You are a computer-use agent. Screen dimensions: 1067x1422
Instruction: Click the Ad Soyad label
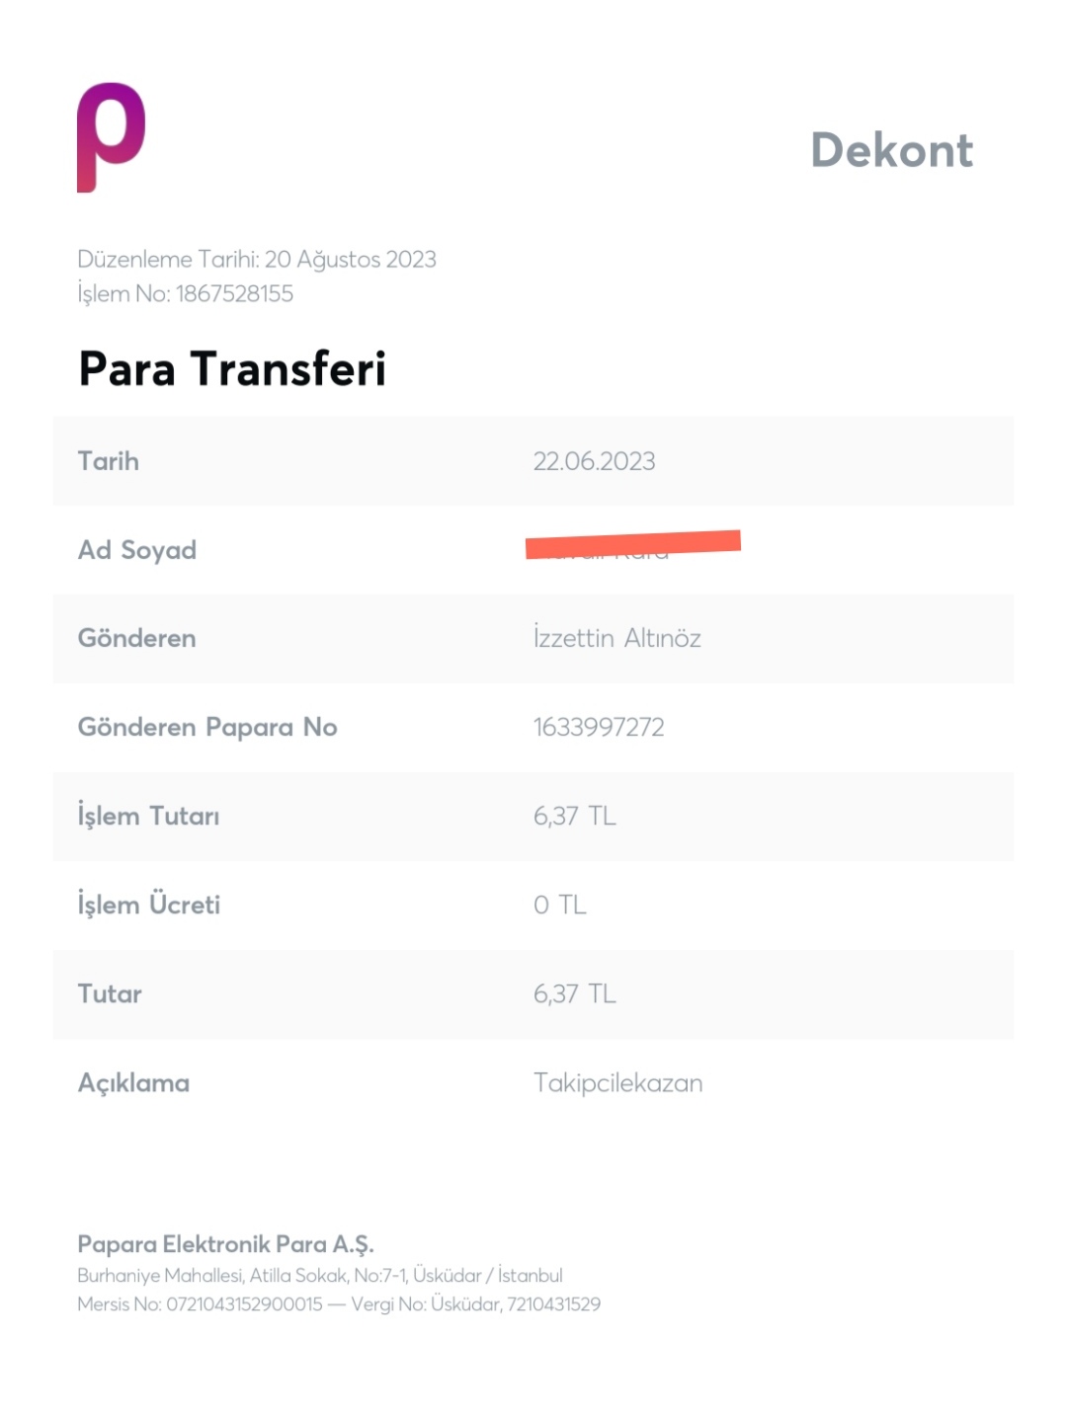click(x=137, y=550)
